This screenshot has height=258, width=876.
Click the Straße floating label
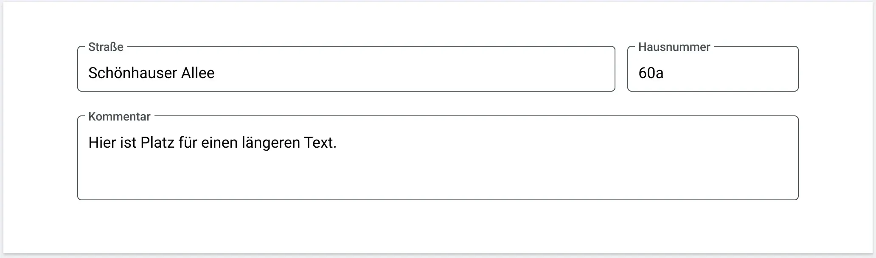pos(106,47)
